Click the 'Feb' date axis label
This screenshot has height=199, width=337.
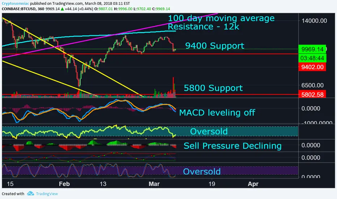64,184
